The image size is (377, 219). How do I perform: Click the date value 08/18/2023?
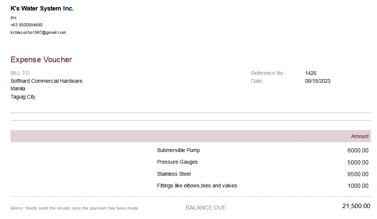[x=317, y=81]
